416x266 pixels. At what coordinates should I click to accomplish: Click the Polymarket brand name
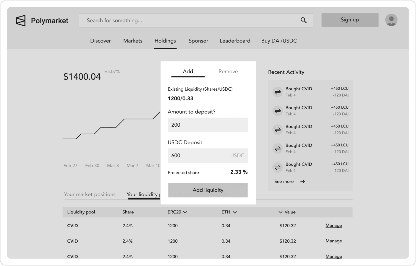pos(50,21)
